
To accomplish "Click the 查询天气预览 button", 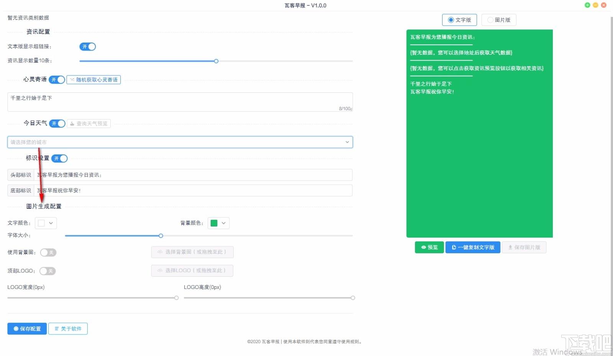I will tap(89, 124).
